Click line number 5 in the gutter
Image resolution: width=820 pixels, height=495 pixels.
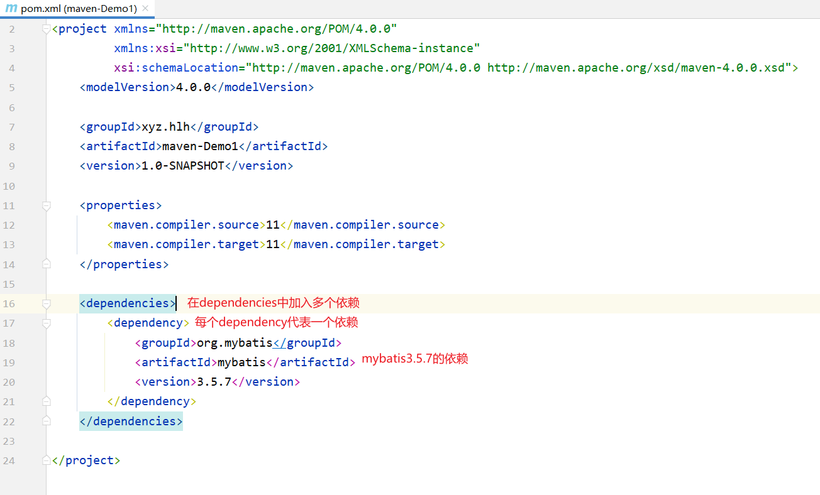pyautogui.click(x=12, y=88)
